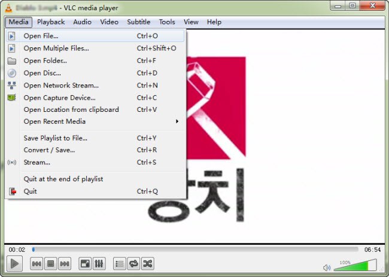389x277 pixels.
Task: Select Open Location from clipboard
Action: click(x=95, y=109)
